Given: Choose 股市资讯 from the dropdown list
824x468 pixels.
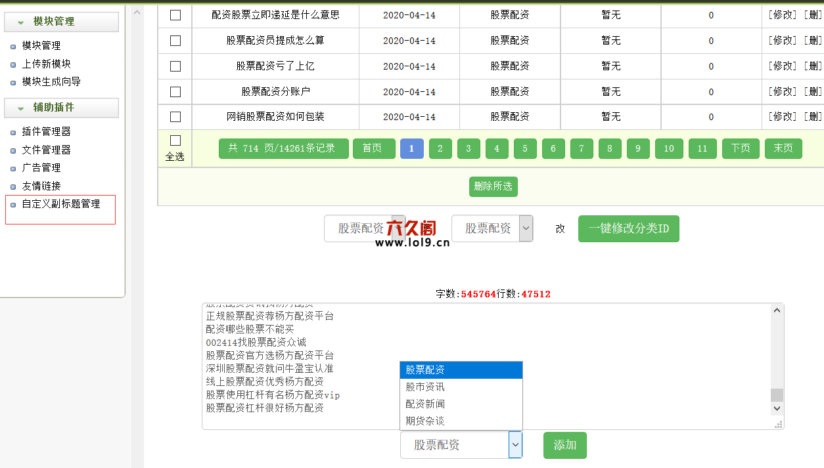Looking at the screenshot, I should tap(425, 387).
